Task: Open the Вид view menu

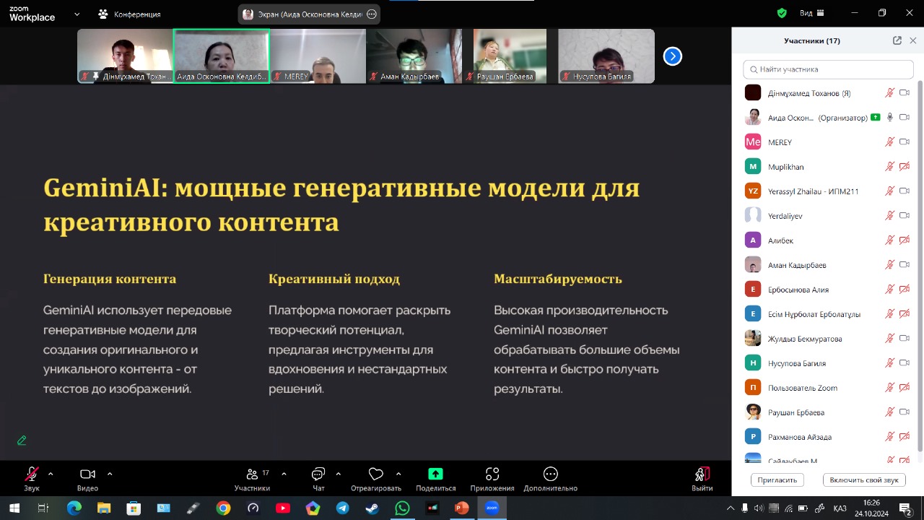Action: [811, 13]
